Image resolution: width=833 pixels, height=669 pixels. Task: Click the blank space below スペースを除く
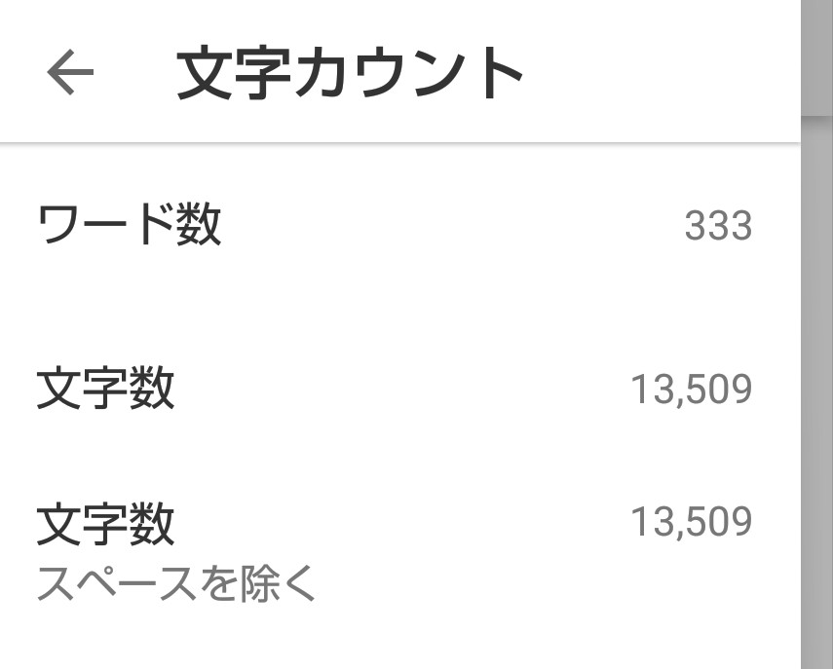pos(390,638)
